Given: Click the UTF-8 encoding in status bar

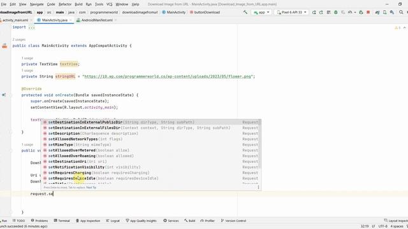Looking at the screenshot, I should tap(382, 226).
